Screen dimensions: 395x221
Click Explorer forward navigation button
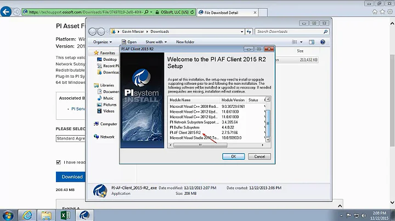click(101, 31)
